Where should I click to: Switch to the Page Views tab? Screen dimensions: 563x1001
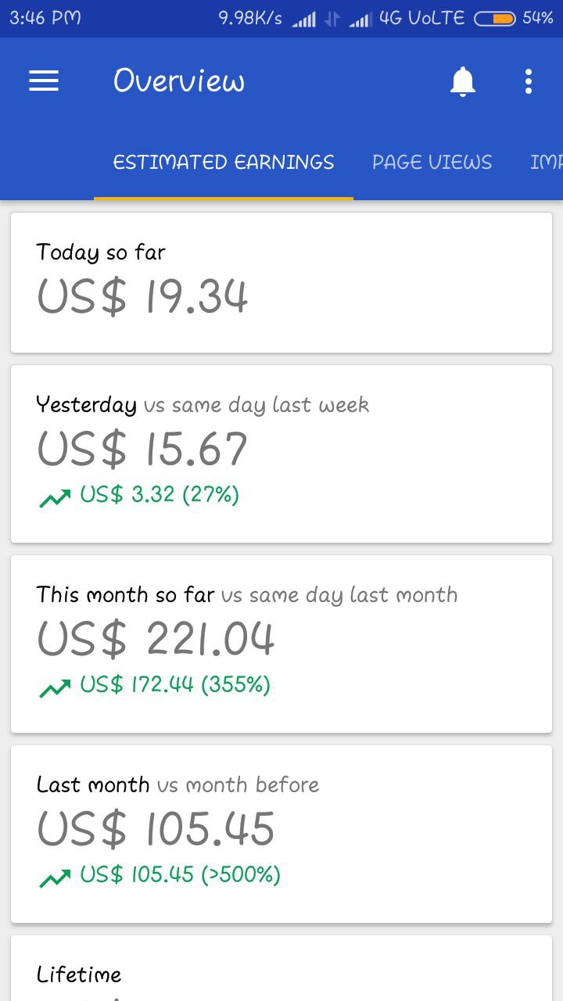[432, 163]
